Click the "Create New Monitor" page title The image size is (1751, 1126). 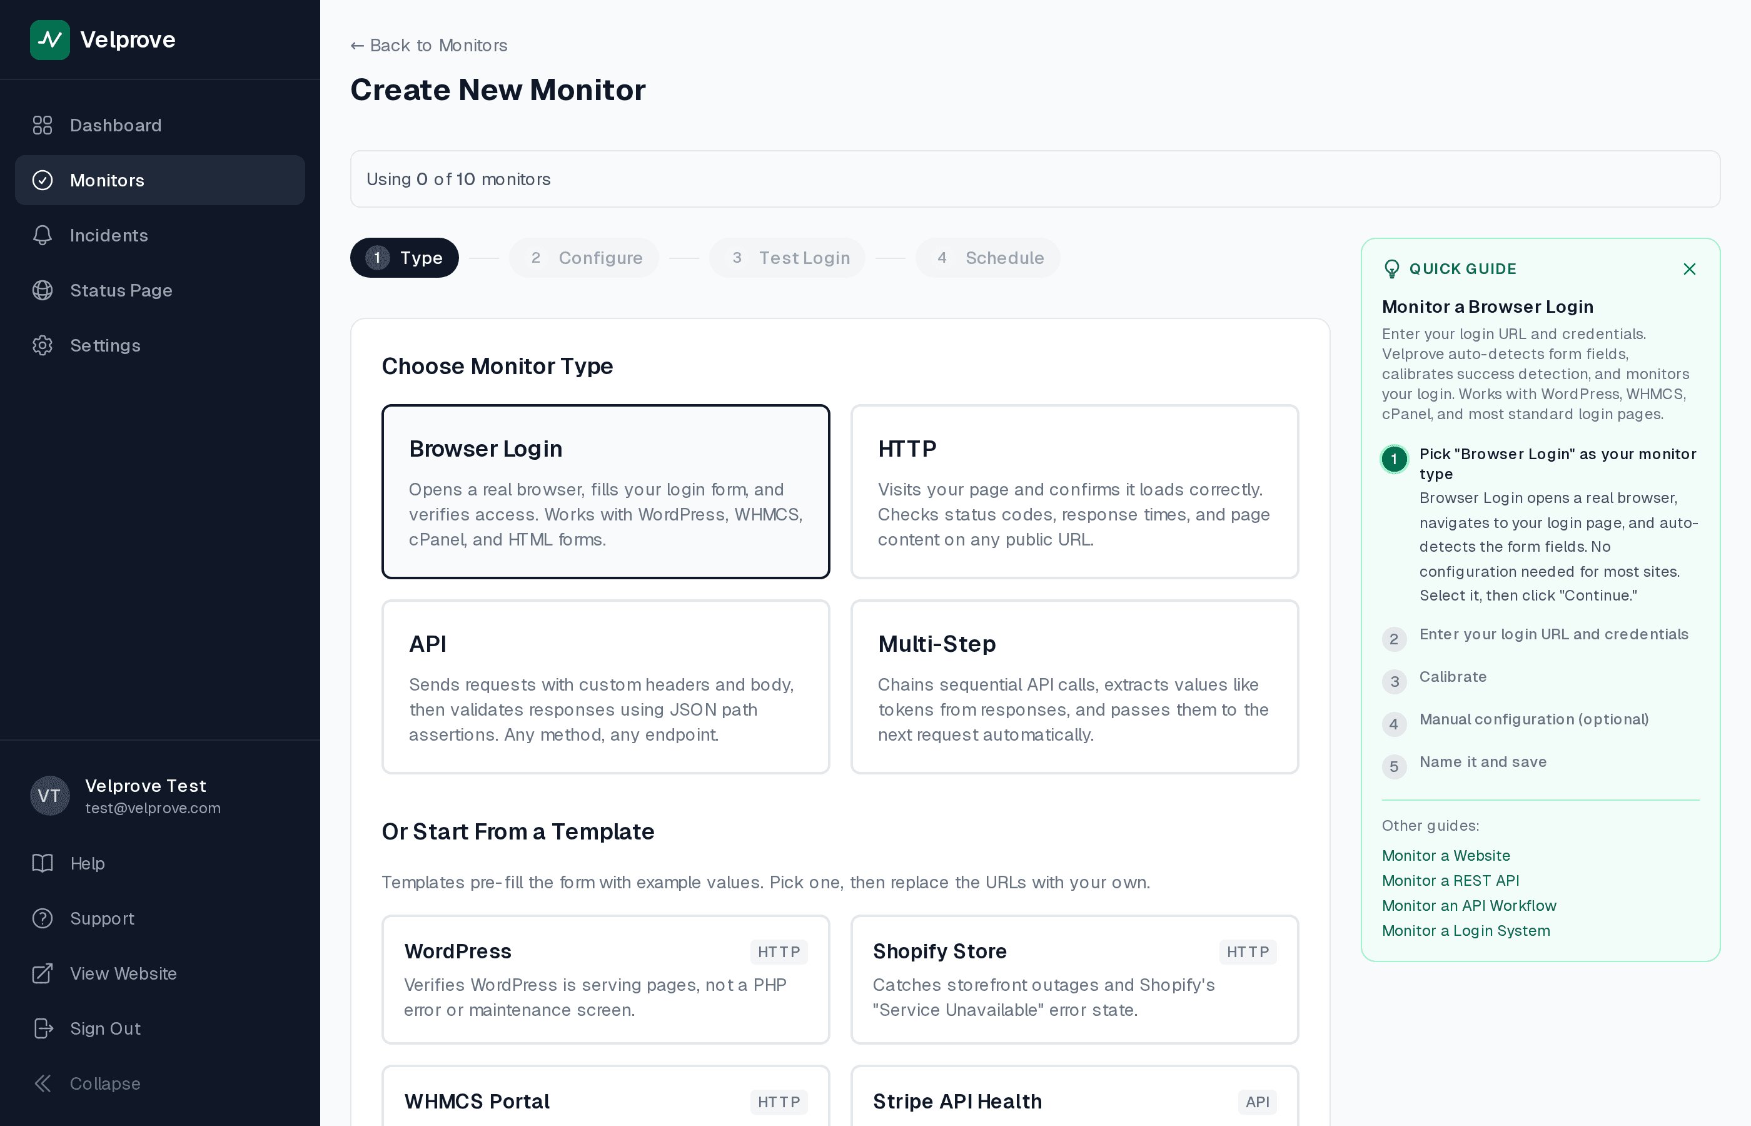[498, 90]
